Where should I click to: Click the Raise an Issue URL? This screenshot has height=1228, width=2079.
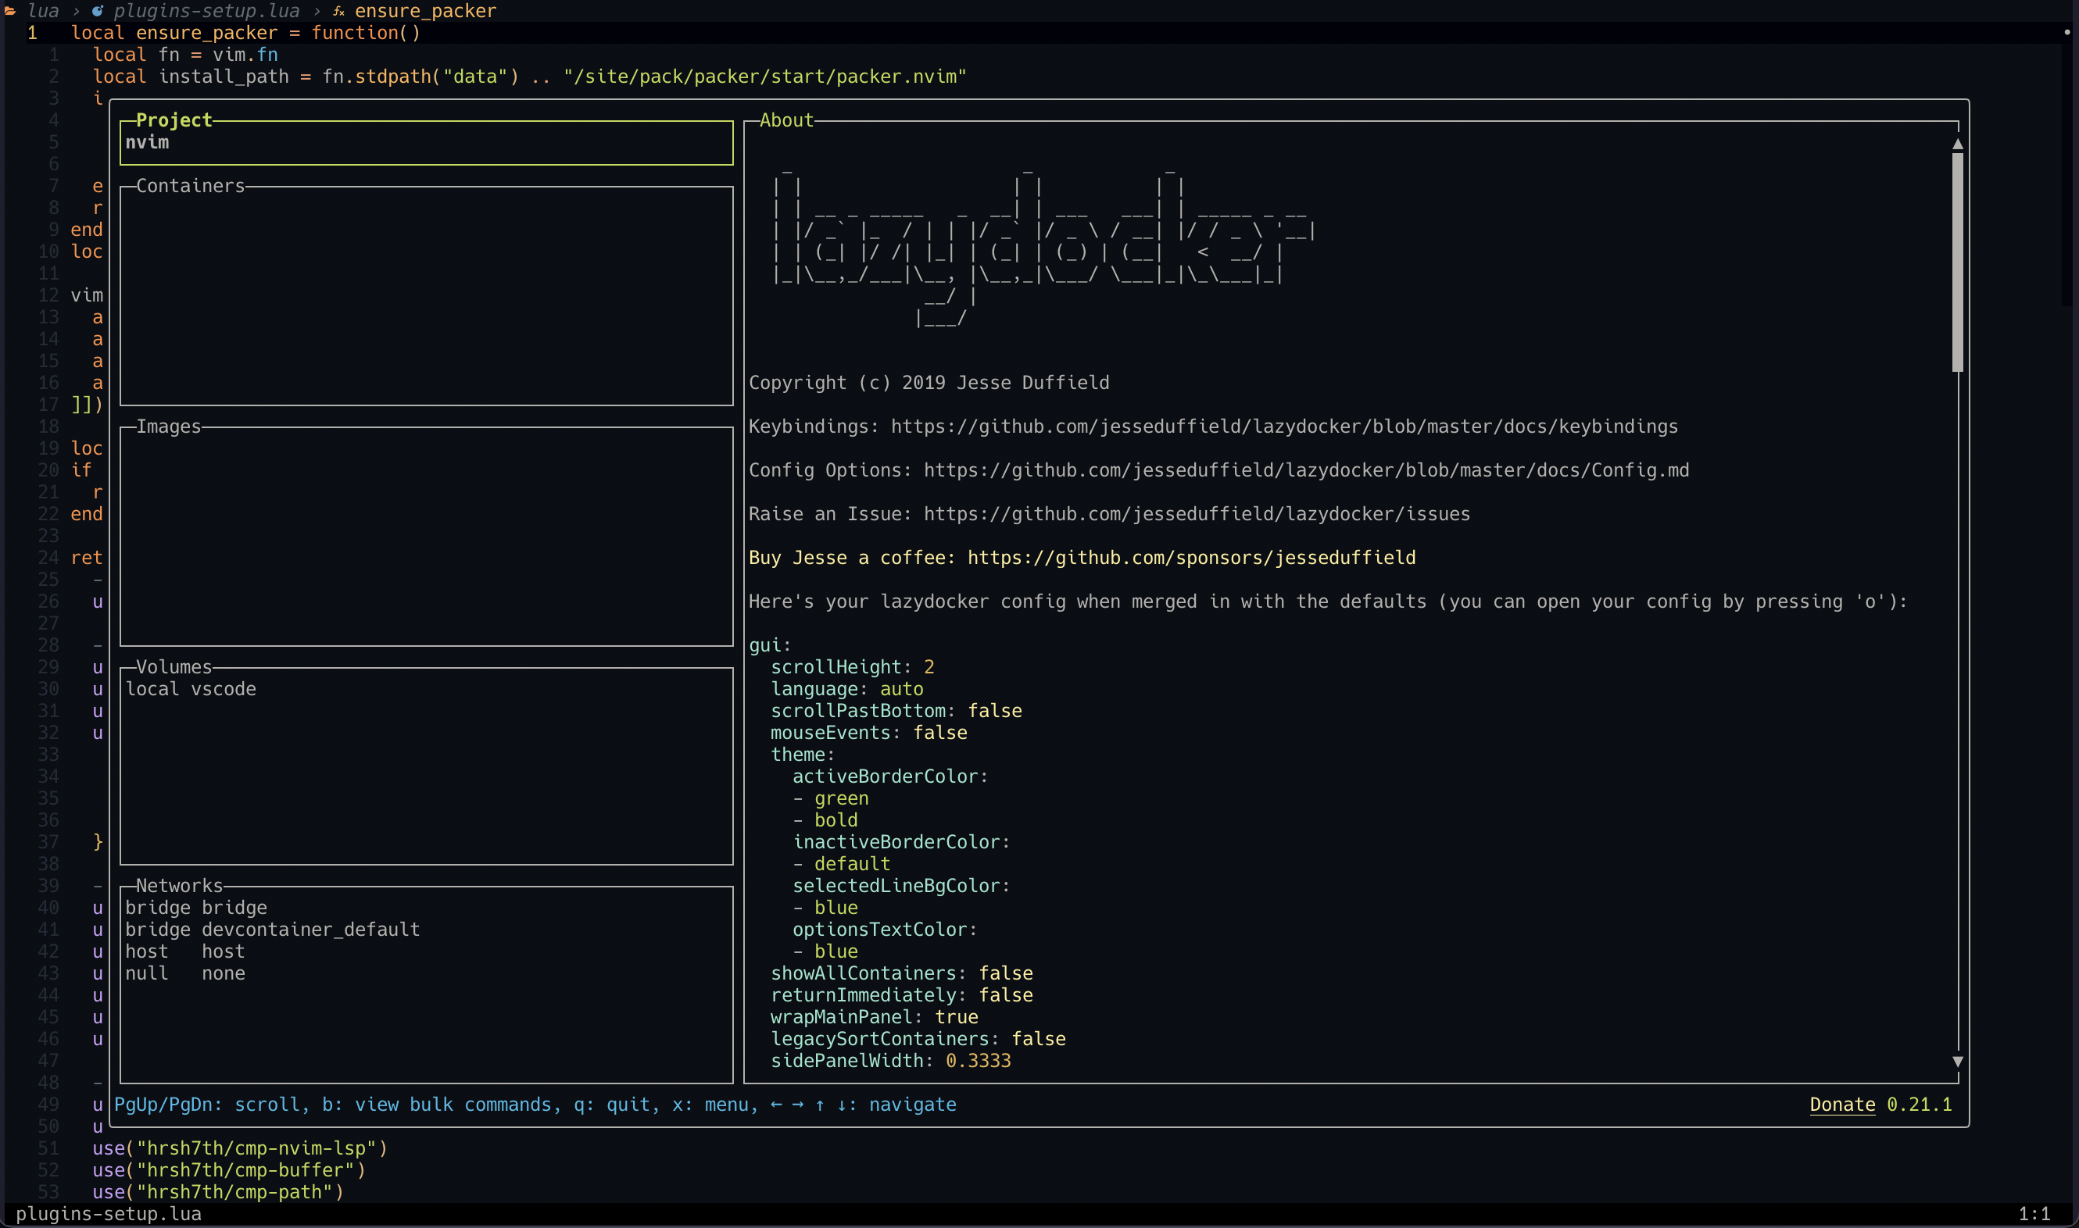tap(1197, 514)
